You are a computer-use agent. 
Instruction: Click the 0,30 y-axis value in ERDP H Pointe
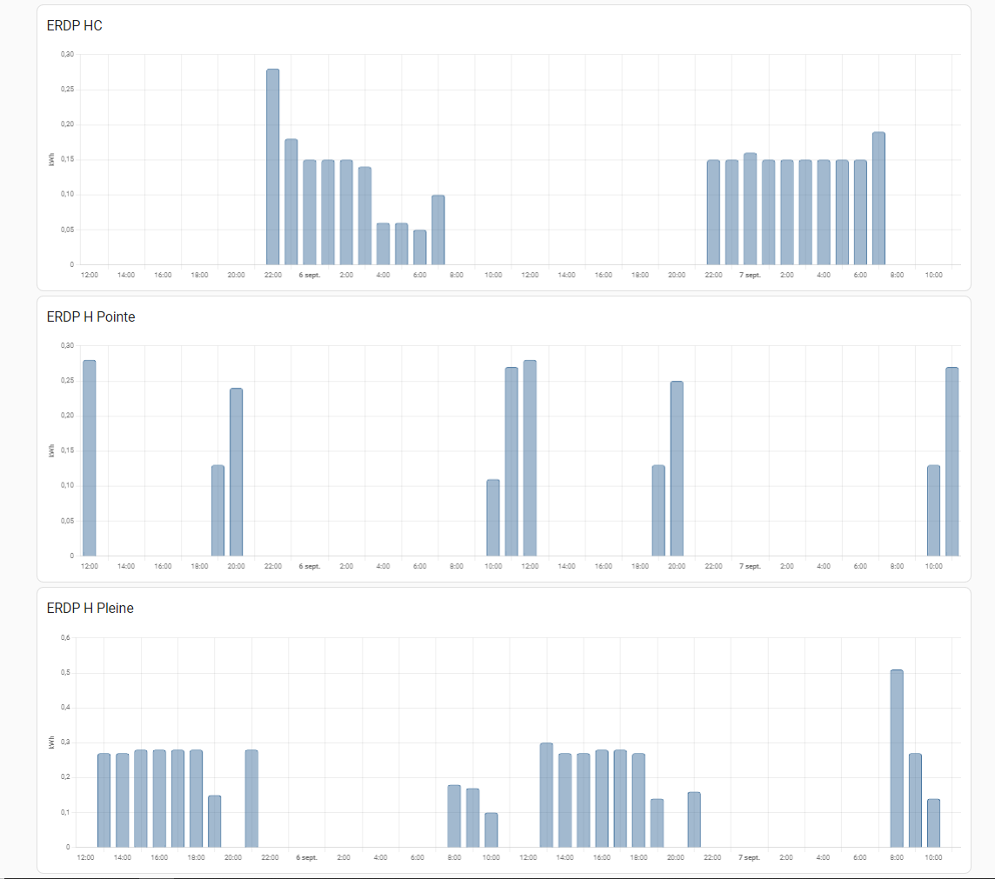[67, 346]
